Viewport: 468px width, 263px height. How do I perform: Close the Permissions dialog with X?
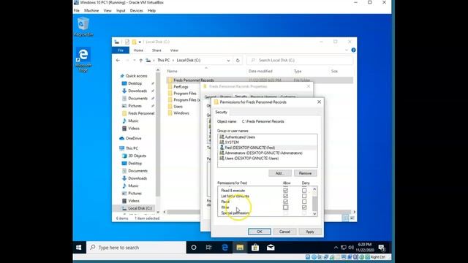pyautogui.click(x=319, y=102)
